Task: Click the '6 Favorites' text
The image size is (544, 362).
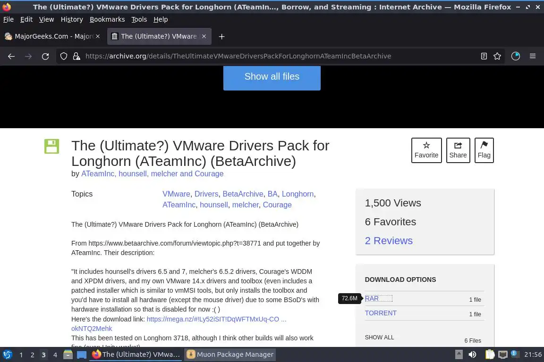Action: pyautogui.click(x=391, y=222)
